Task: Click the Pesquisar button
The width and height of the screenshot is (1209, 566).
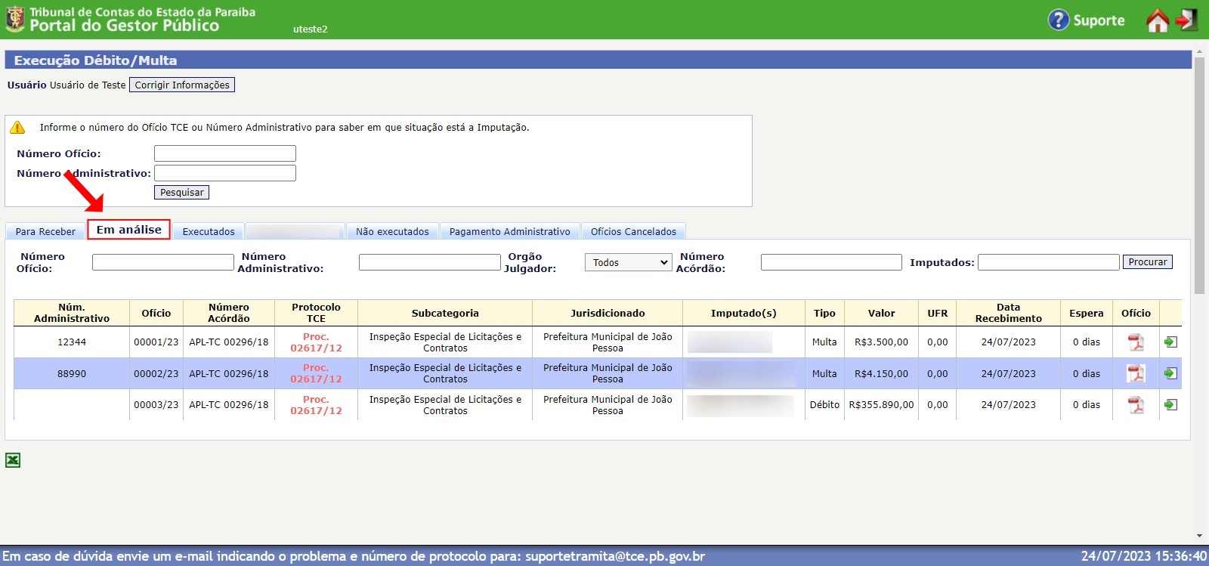Action: point(181,192)
